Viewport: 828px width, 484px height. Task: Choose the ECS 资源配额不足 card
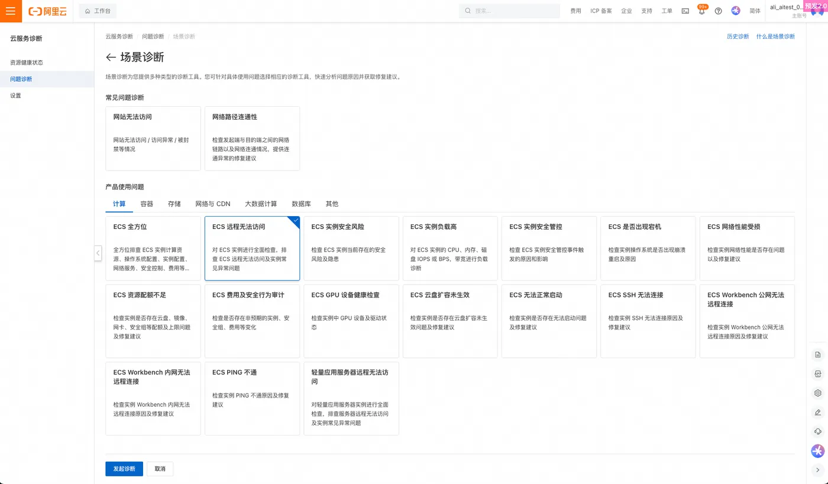153,321
